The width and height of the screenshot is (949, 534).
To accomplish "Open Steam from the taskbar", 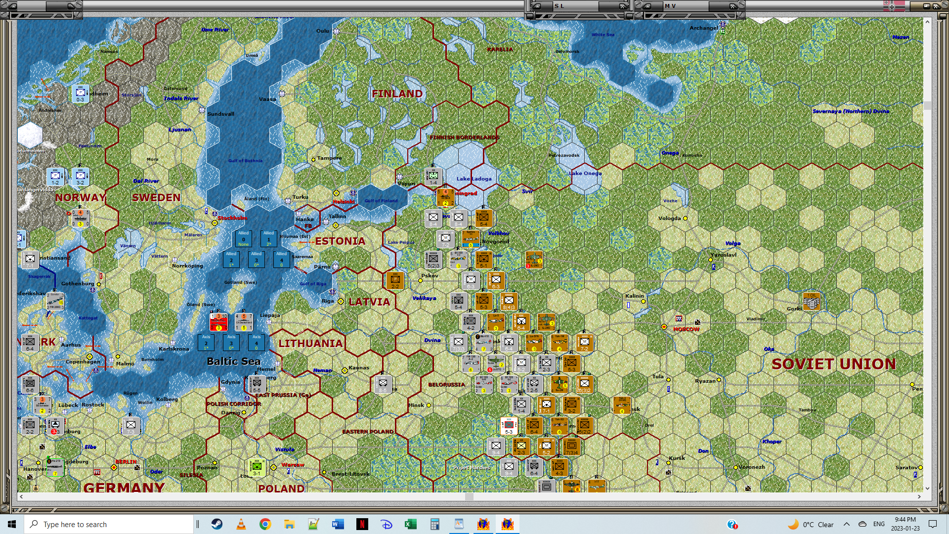I will (217, 524).
